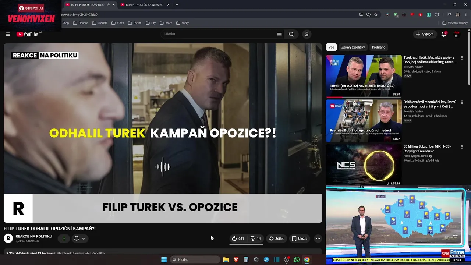
Task: Open the Forum bookmarks folder
Action: 135,23
